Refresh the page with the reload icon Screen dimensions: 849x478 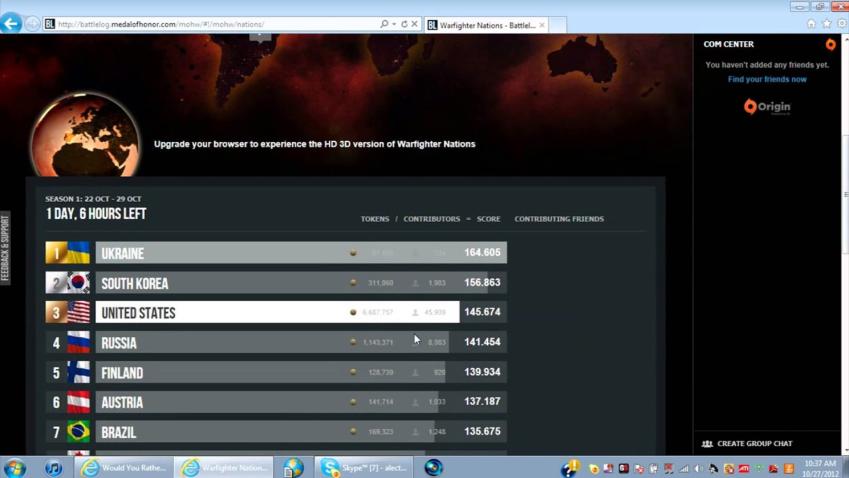click(x=404, y=25)
